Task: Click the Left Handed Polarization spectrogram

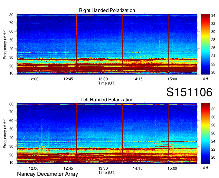Action: 107,133
